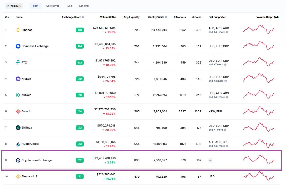286x187 pixels.
Task: Sort by the Name column header
Action: 19,17
